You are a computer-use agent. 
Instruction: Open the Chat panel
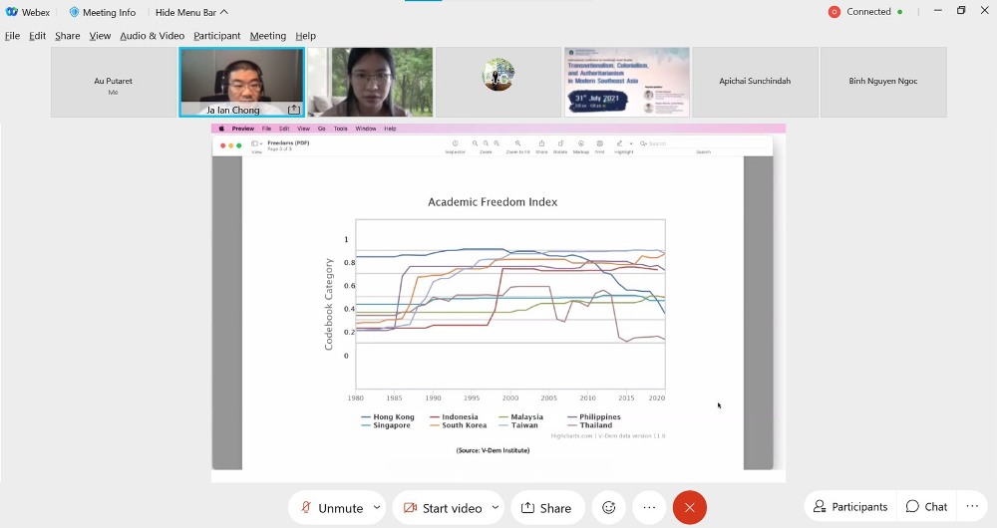[926, 506]
